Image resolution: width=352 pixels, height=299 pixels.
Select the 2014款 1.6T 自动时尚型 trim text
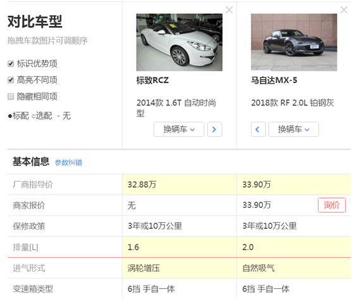pos(176,108)
